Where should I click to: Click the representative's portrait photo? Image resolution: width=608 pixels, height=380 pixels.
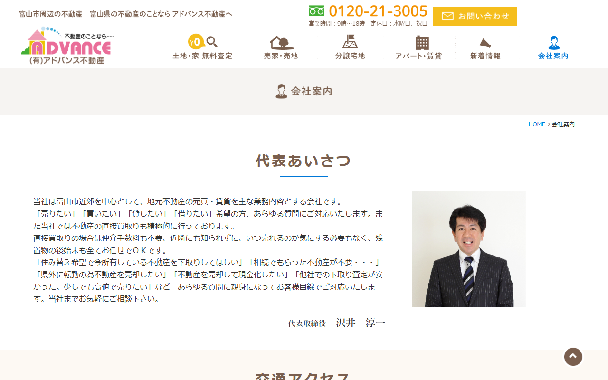click(469, 249)
